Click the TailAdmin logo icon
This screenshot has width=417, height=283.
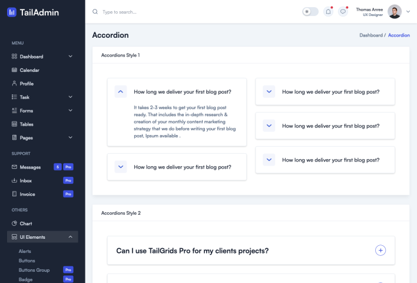click(12, 12)
